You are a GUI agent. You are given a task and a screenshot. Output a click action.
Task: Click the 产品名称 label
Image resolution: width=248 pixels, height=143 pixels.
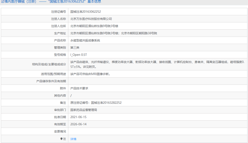pos(60,40)
